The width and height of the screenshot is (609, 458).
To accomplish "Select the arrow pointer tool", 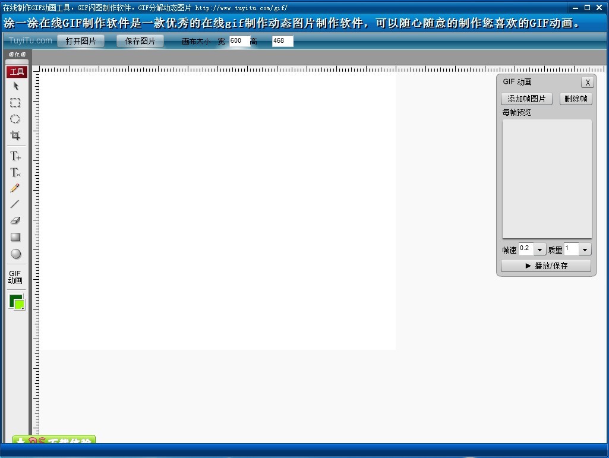I will click(15, 86).
